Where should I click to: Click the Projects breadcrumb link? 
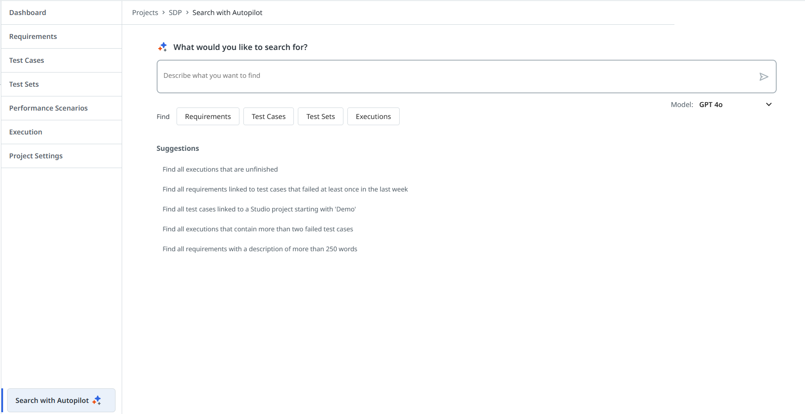click(145, 13)
